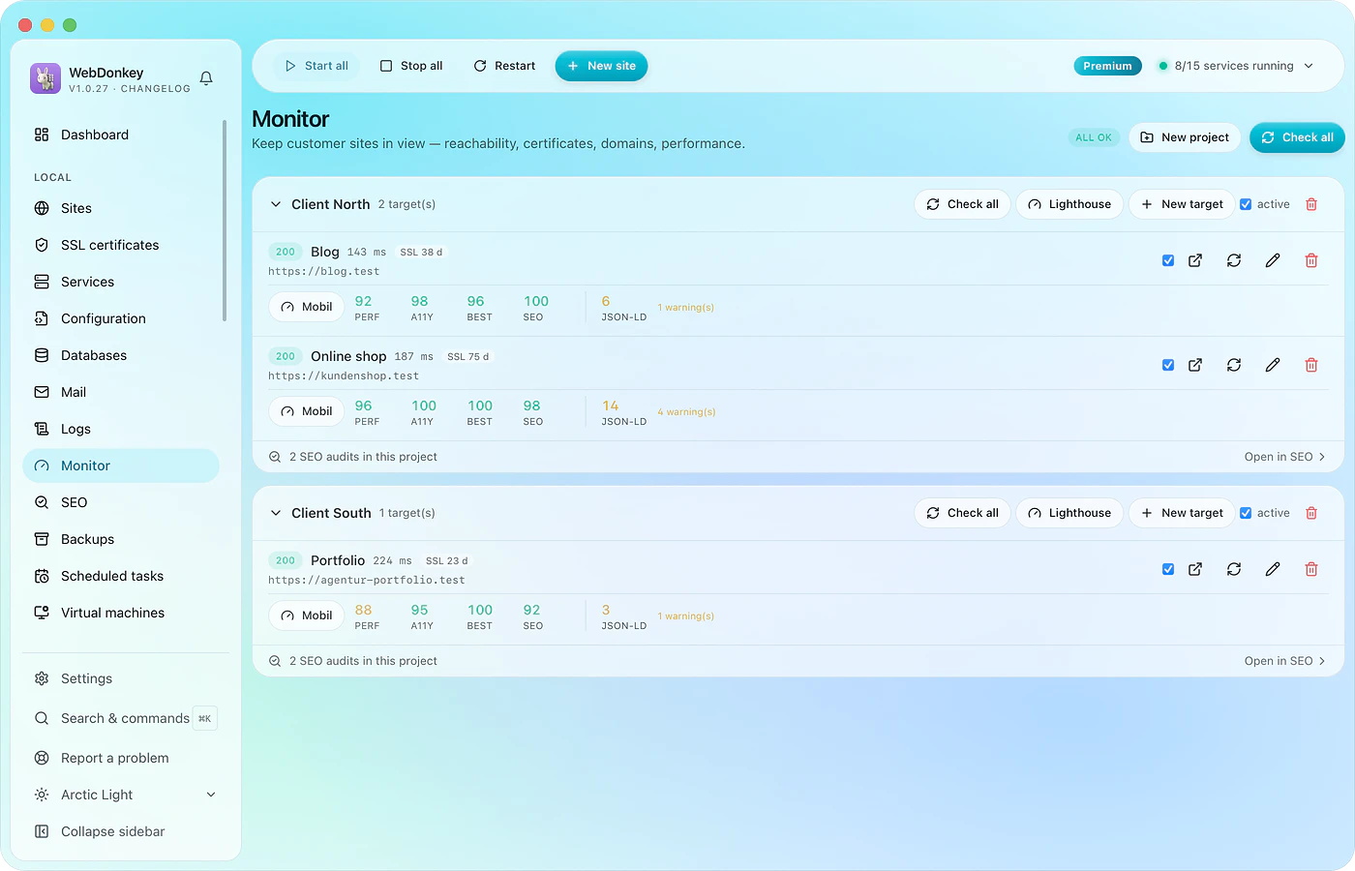Viewport: 1355px width, 871px height.
Task: Collapse the Client South project
Action: [x=276, y=513]
